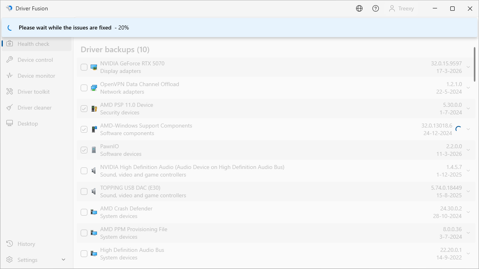Open the help question mark icon
479x269 pixels.
[x=376, y=8]
